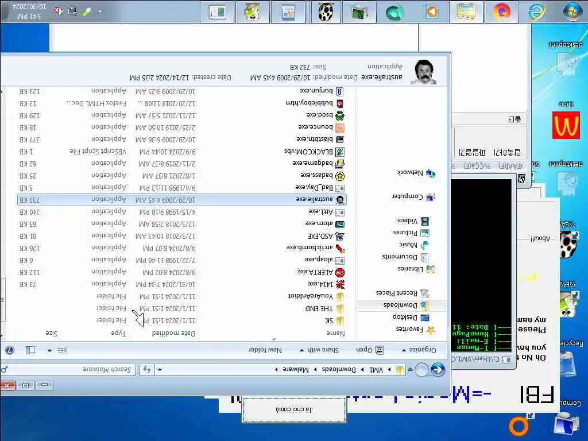Click the YouAreAnIdiot folder icon
The width and height of the screenshot is (588, 441).
pos(340,297)
